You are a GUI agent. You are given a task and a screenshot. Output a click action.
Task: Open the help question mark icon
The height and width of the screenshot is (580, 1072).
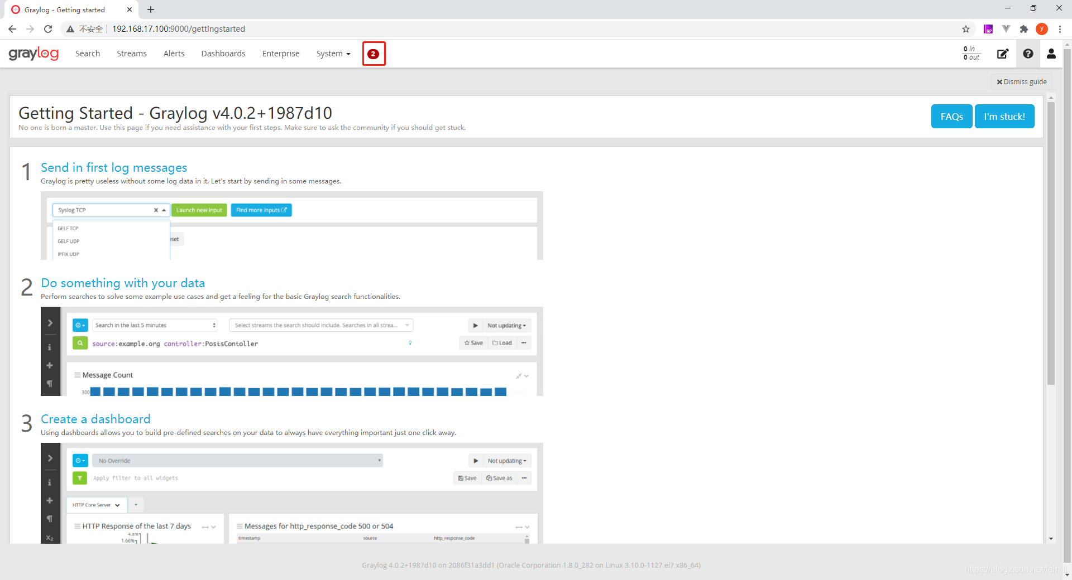pos(1028,54)
